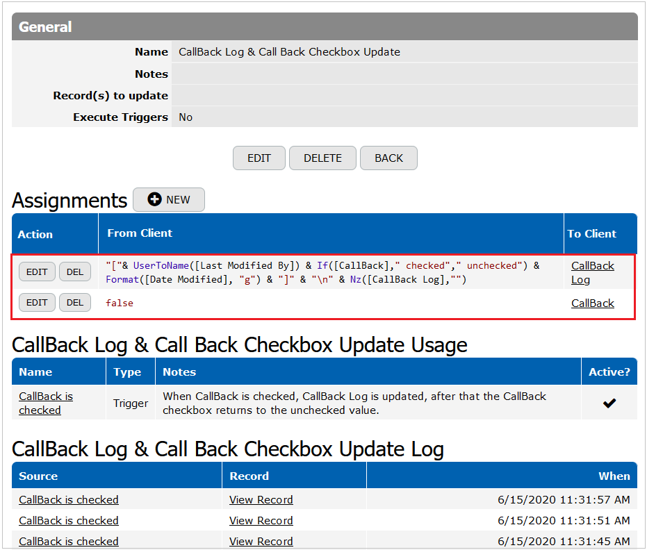Viewport: 647px width, 550px height.
Task: Open log source from 11:31:51 AM entry
Action: click(68, 521)
